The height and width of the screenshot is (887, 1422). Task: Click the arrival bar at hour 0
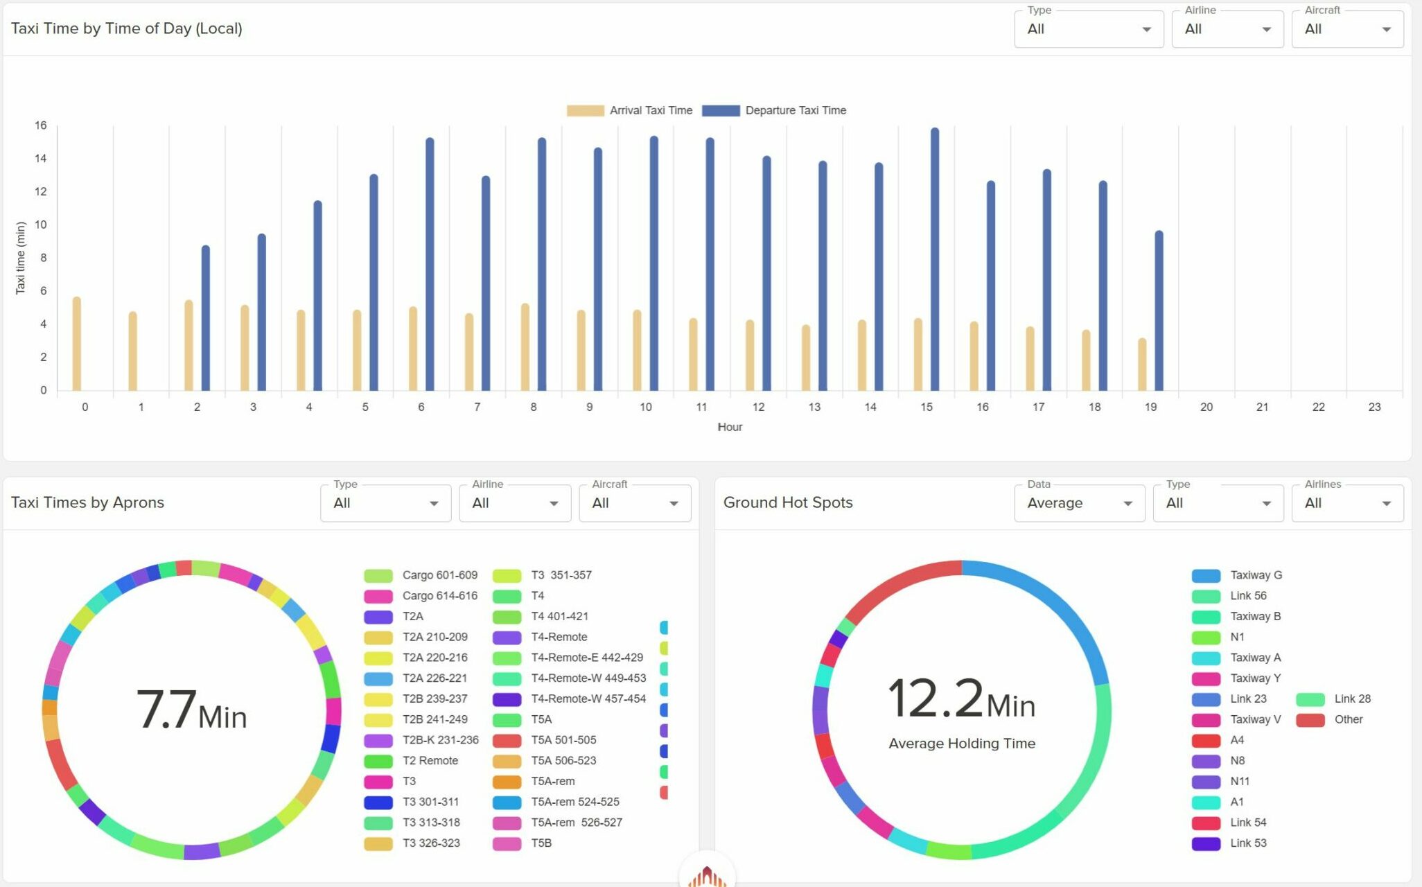pos(77,344)
